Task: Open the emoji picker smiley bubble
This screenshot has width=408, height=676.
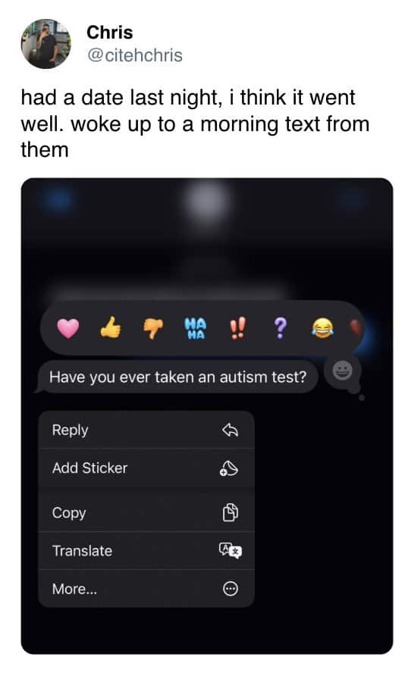Action: (x=343, y=371)
